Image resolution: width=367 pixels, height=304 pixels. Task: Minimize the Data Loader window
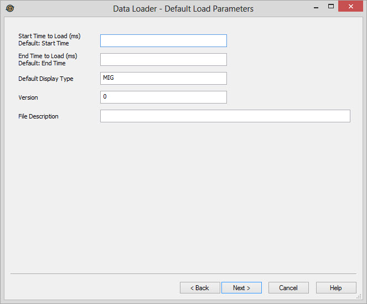[x=316, y=8]
